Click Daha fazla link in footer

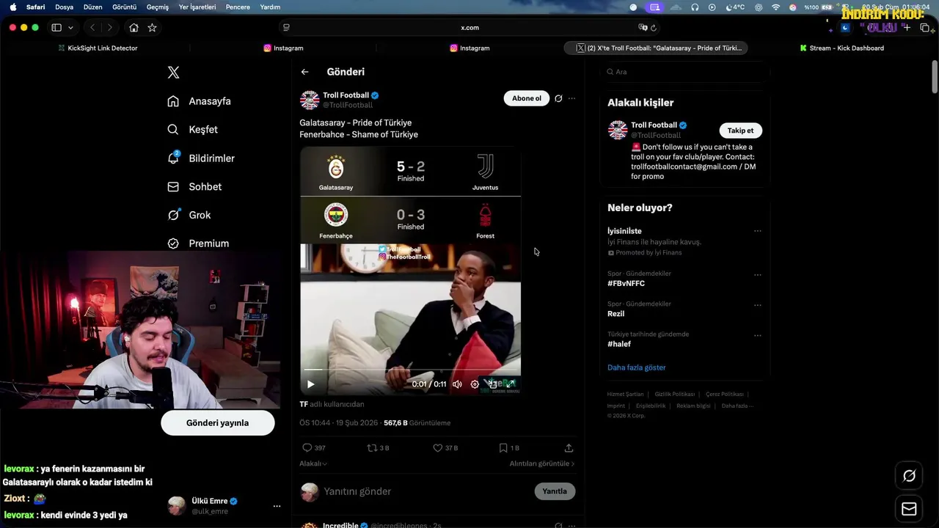tap(737, 406)
